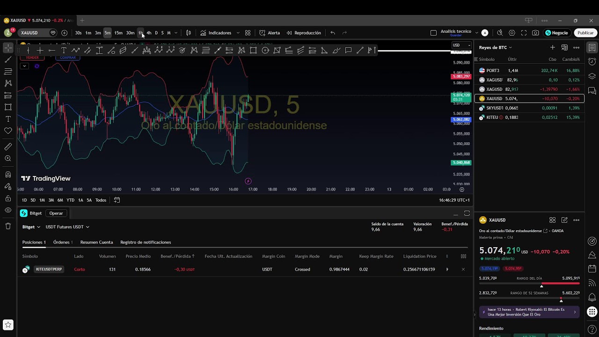Click the zoom-in magnifier tool

coord(8,159)
